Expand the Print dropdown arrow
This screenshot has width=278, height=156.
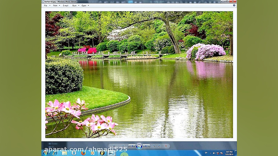pyautogui.click(x=59, y=6)
